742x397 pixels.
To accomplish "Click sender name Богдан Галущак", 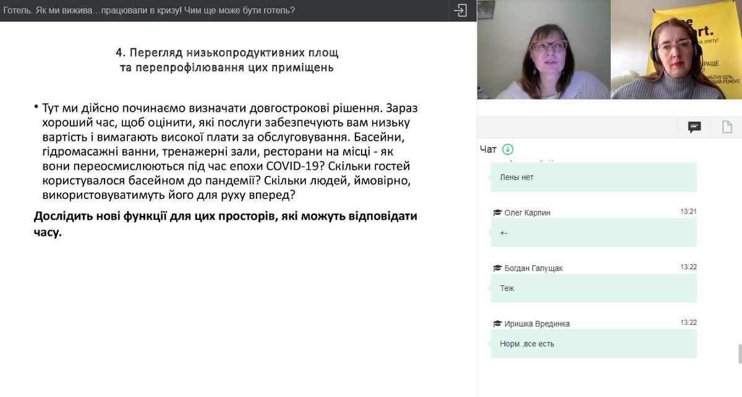I will coord(533,268).
